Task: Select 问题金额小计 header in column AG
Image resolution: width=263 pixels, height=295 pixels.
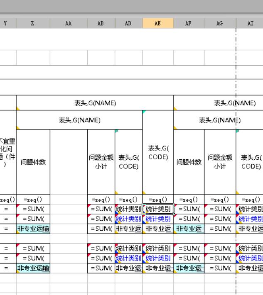Action: pos(220,162)
